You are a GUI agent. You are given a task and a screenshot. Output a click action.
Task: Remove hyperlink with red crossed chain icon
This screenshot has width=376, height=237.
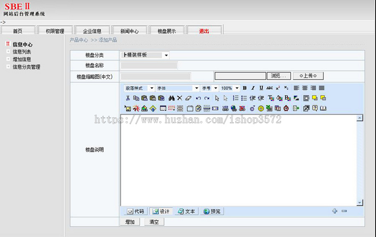point(242,108)
